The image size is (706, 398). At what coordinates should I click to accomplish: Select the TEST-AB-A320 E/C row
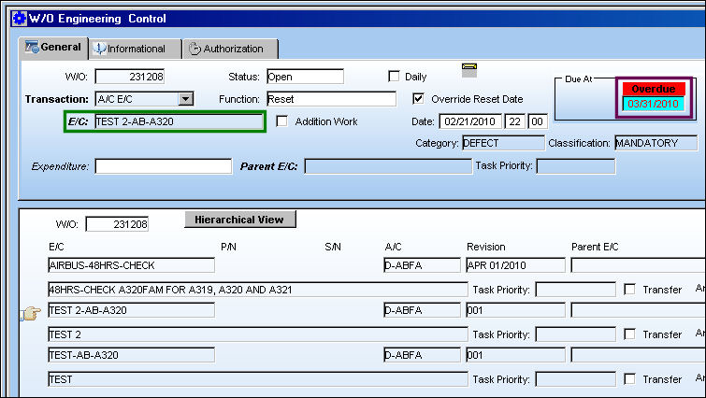[x=131, y=355]
